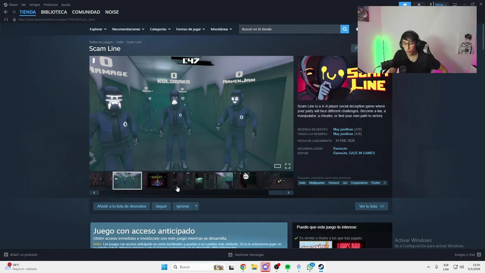
Task: Click the Puzles tag
Action: coord(375,183)
